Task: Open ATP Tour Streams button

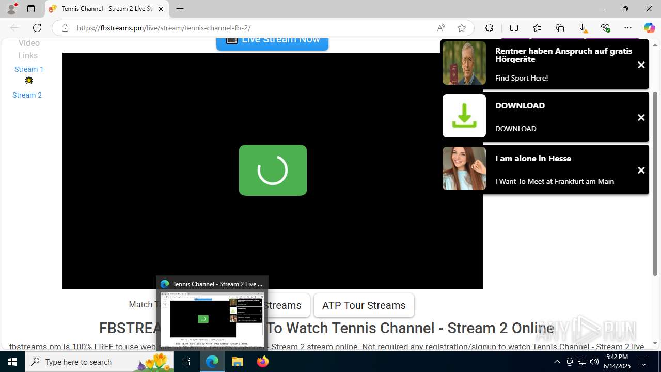Action: point(364,305)
